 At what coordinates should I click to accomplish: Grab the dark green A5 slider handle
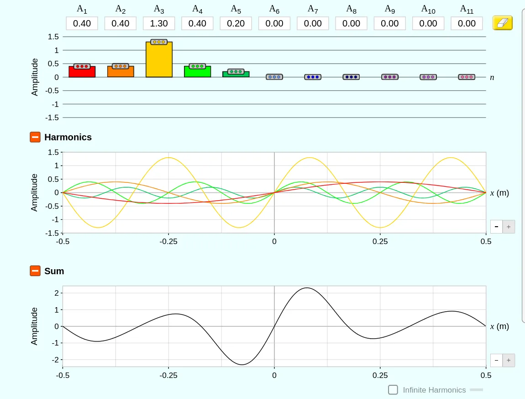236,71
